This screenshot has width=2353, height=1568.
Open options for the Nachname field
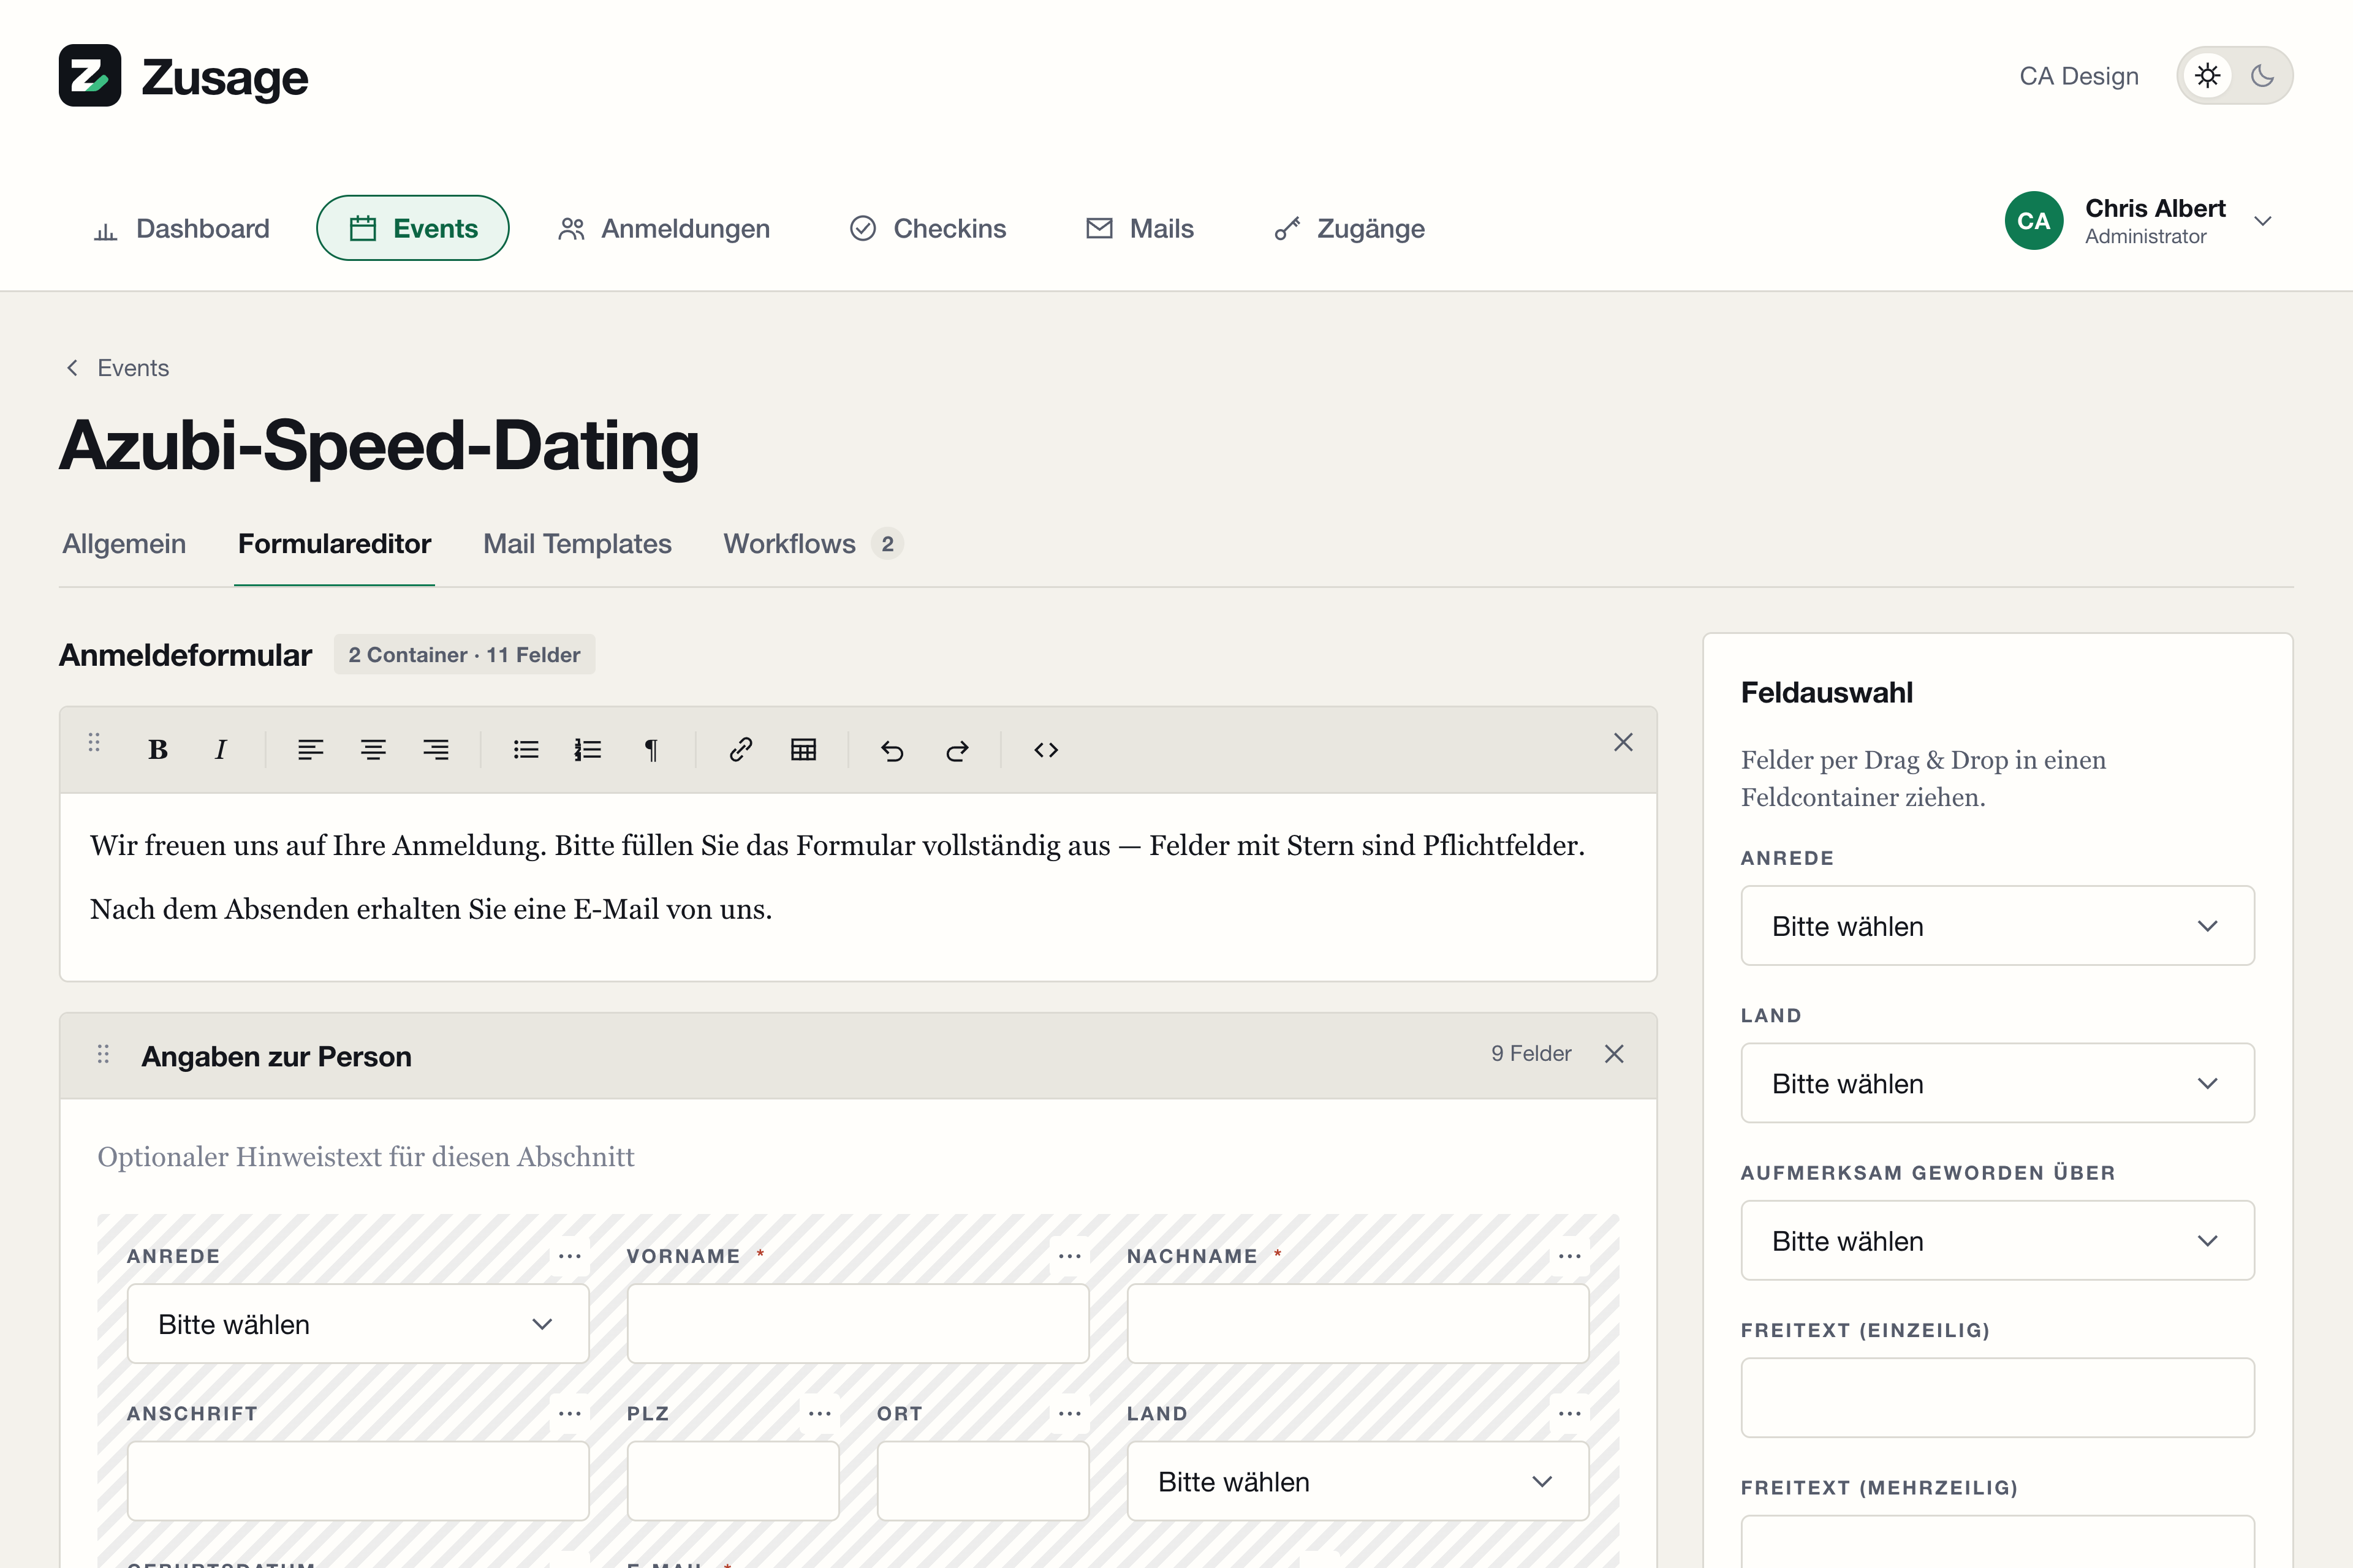pyautogui.click(x=1570, y=1256)
